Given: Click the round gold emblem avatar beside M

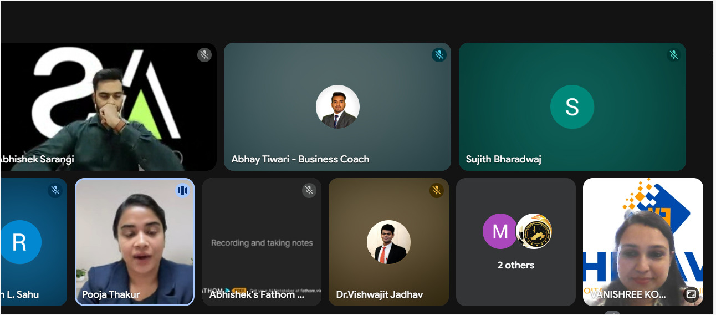Looking at the screenshot, I should (534, 231).
